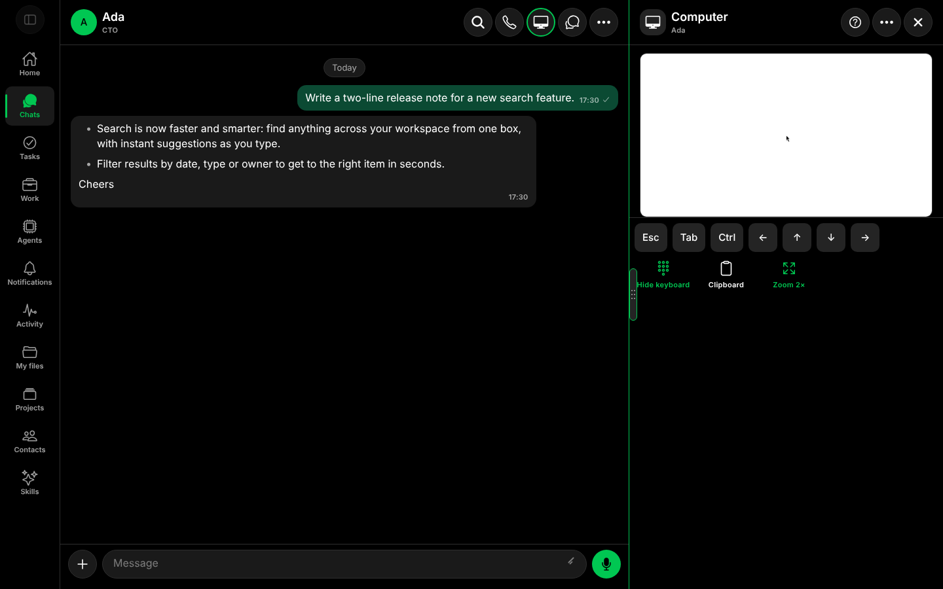Send the Esc key
943x589 pixels.
[651, 238]
